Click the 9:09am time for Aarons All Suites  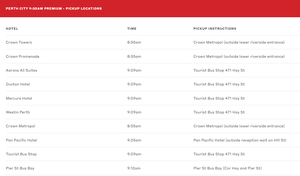134,70
